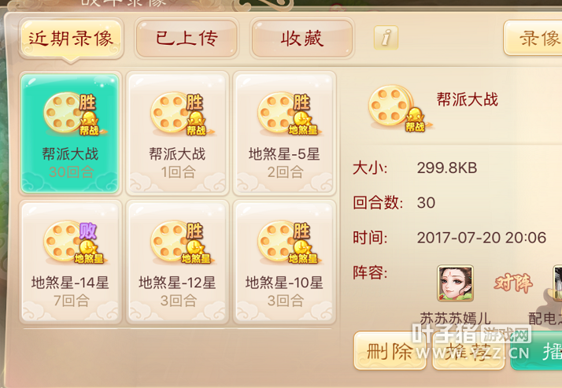The width and height of the screenshot is (562, 388).
Task: Click the film reel icon in details panel
Action: [398, 108]
